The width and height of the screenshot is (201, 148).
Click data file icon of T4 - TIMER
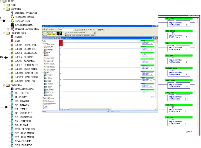(12, 109)
